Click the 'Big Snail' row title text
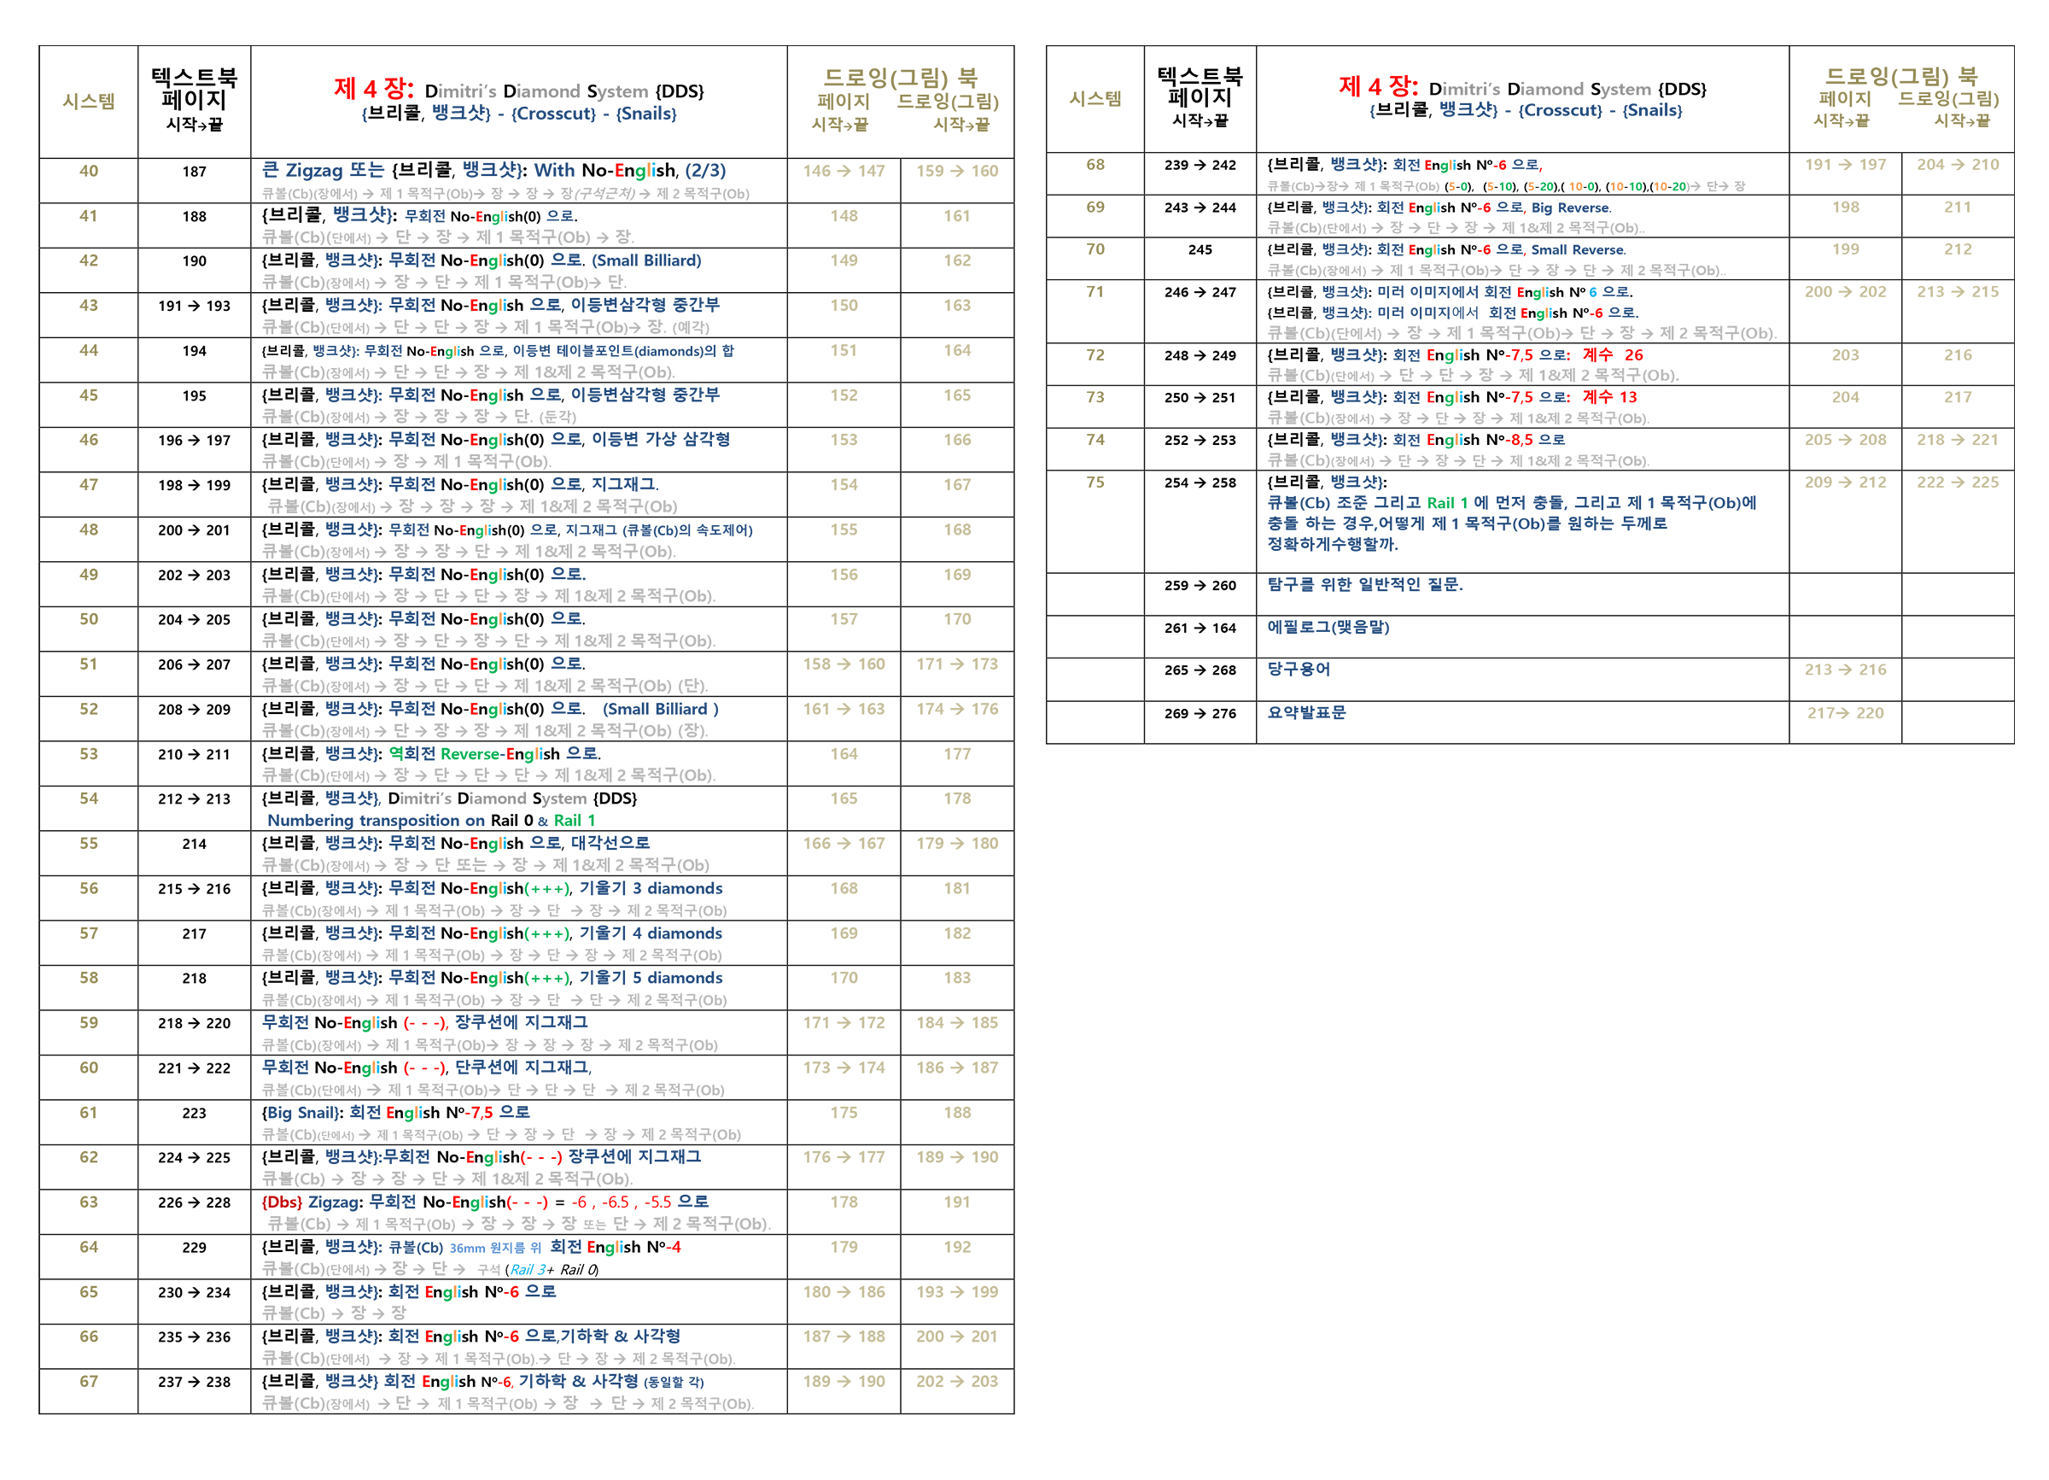The image size is (2049, 1480). coord(395,1112)
